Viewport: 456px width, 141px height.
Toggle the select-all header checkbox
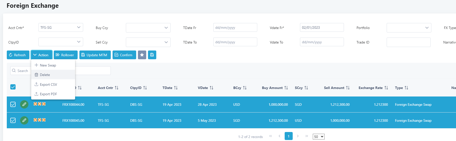pyautogui.click(x=13, y=87)
